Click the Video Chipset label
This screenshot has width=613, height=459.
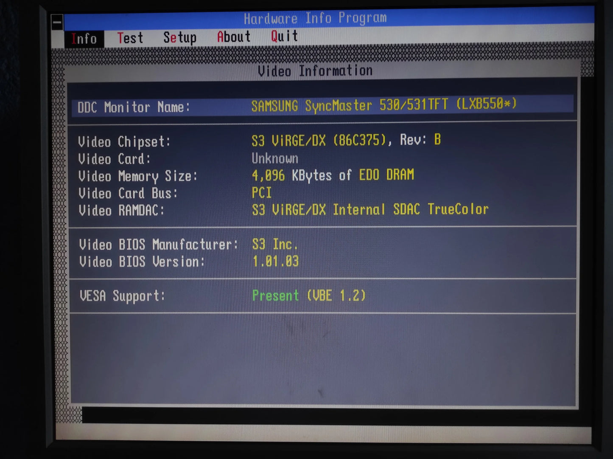pos(124,142)
